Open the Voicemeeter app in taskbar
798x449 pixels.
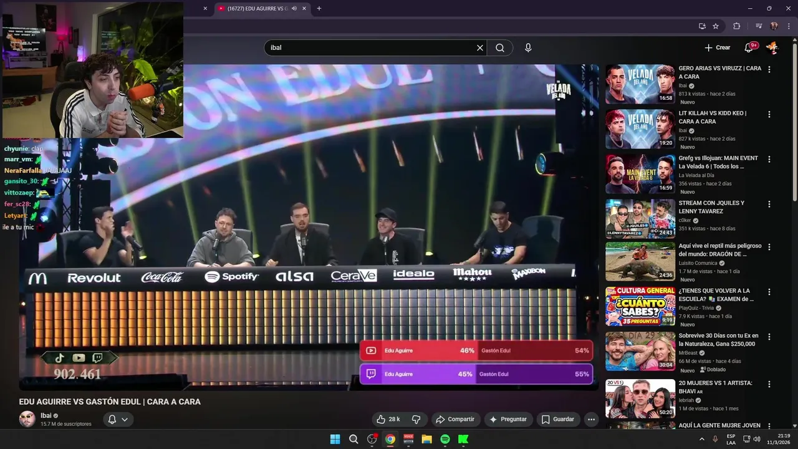click(408, 439)
